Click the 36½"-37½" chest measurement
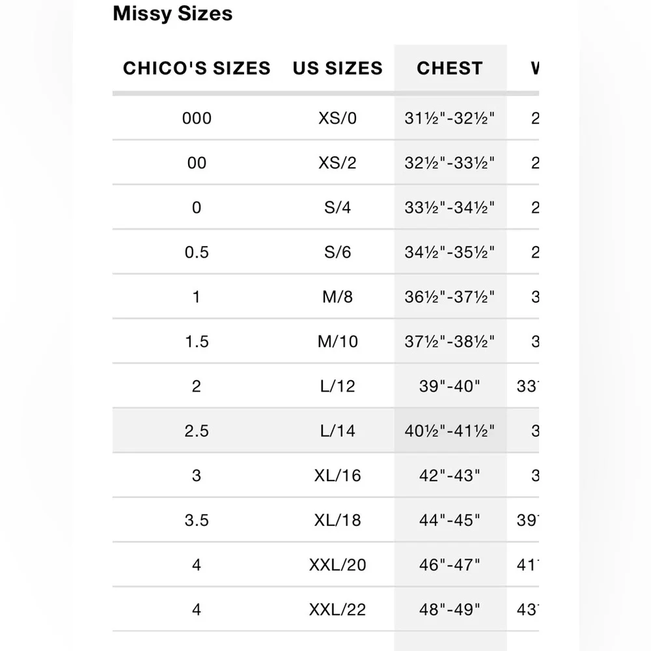The image size is (651, 651). pyautogui.click(x=450, y=297)
